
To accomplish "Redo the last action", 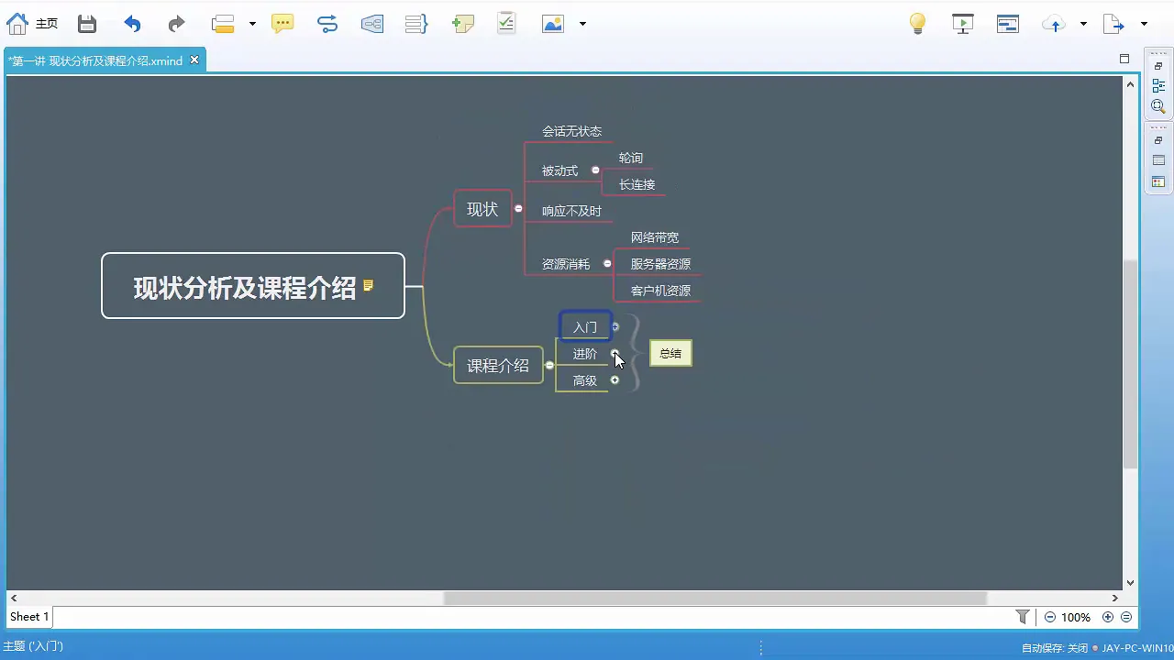I will coord(176,25).
